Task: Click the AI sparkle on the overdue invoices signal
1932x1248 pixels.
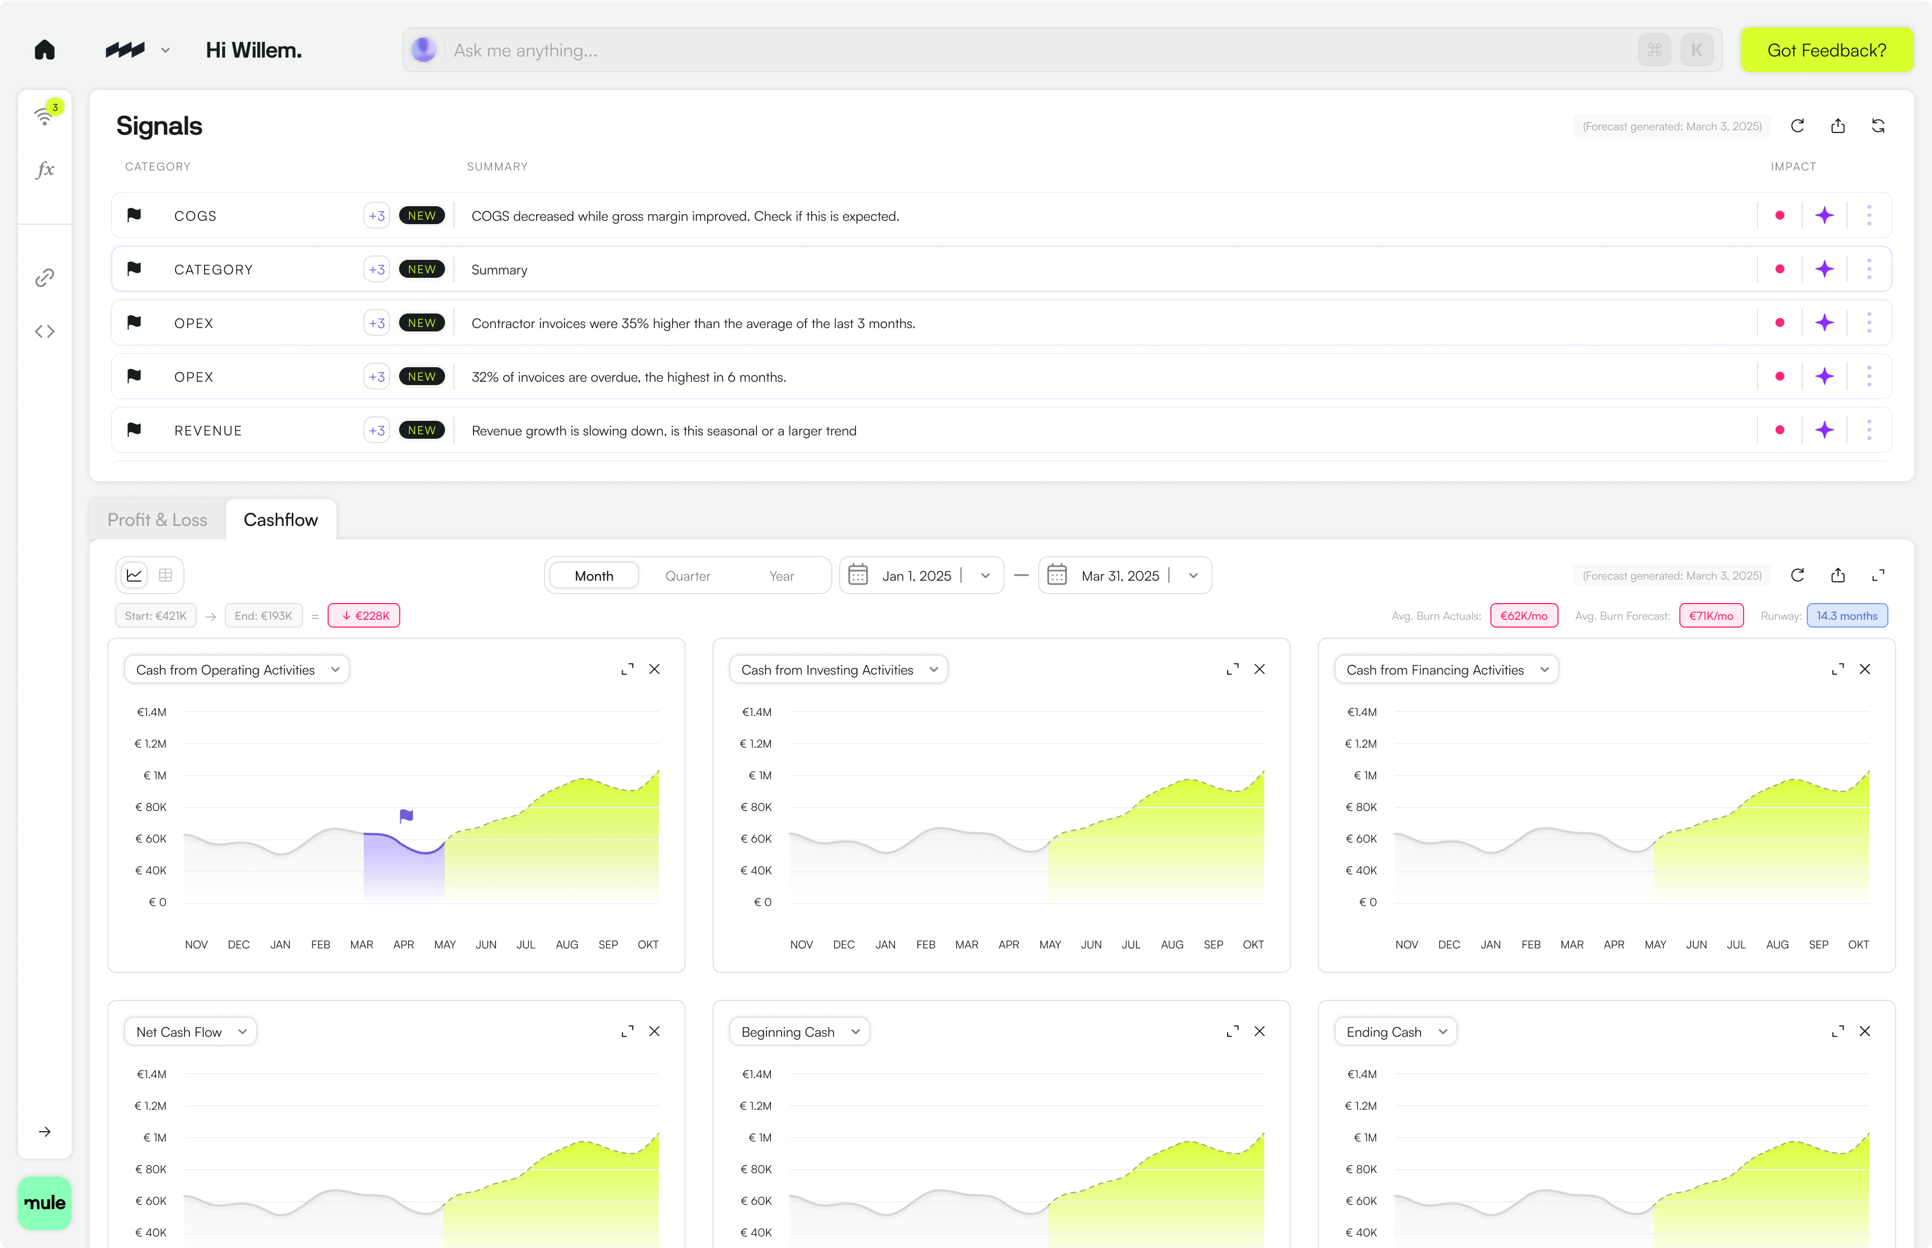Action: tap(1824, 376)
